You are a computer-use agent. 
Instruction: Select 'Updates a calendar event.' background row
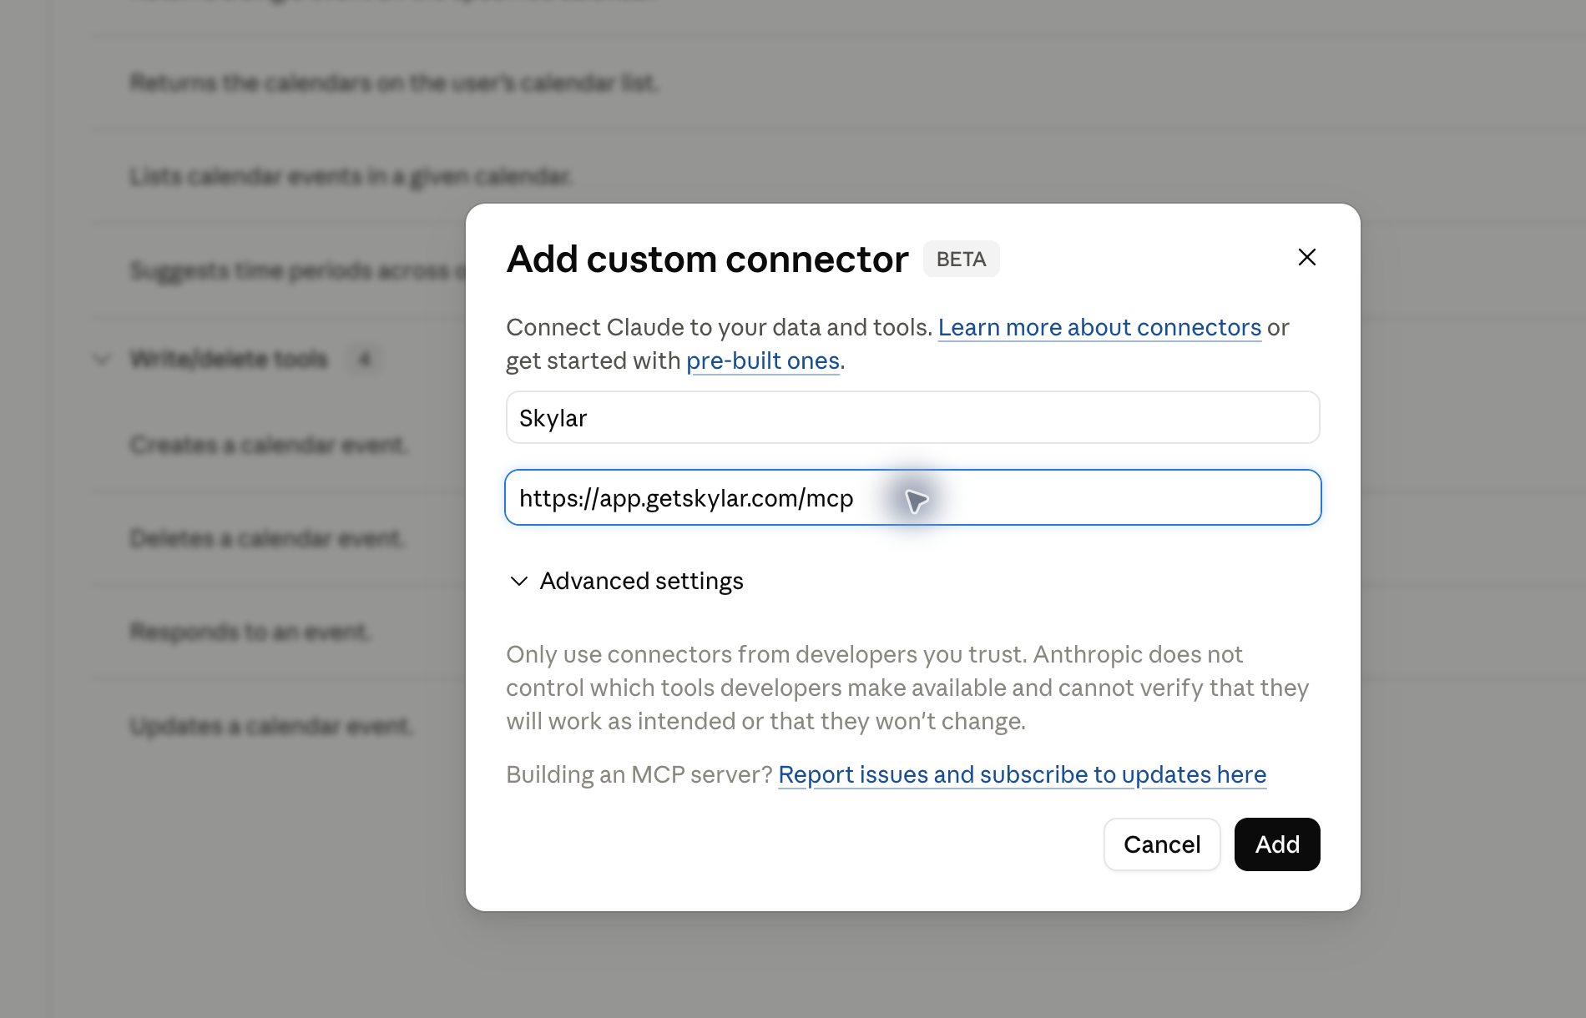271,726
